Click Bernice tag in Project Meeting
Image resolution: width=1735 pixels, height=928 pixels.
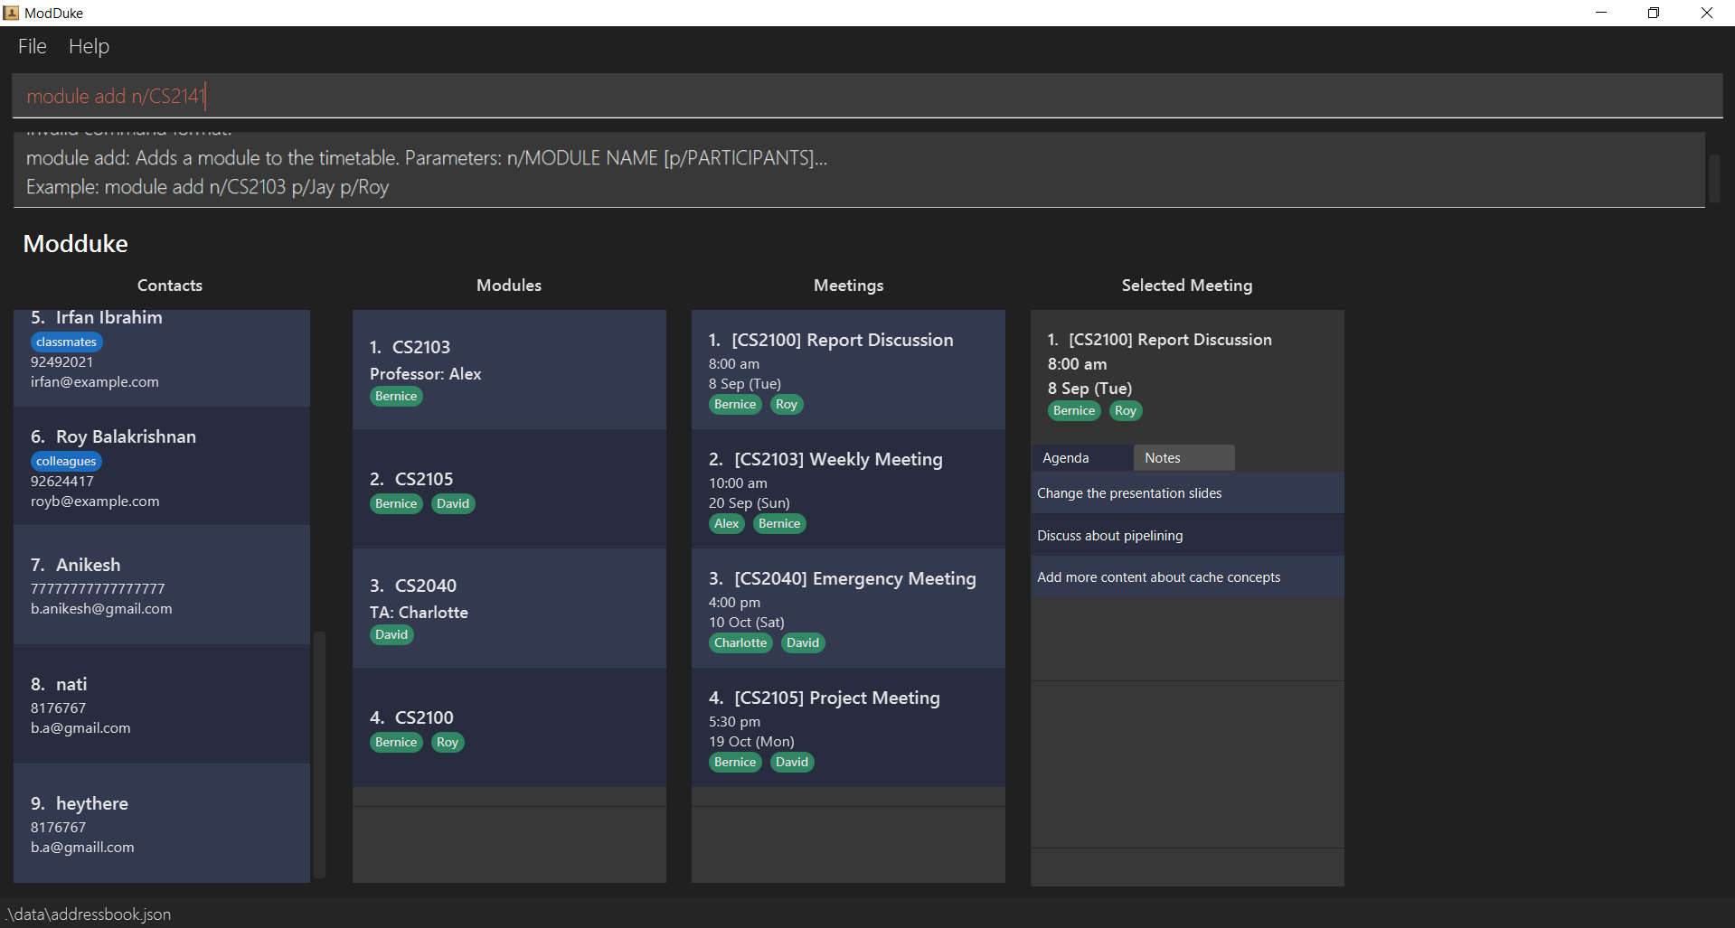(x=735, y=763)
